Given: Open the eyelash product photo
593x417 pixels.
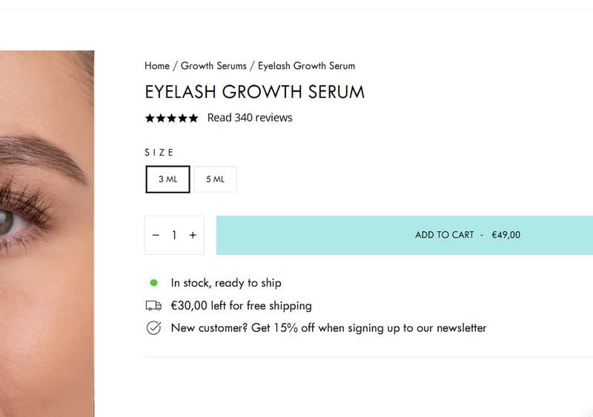Looking at the screenshot, I should coord(47,222).
